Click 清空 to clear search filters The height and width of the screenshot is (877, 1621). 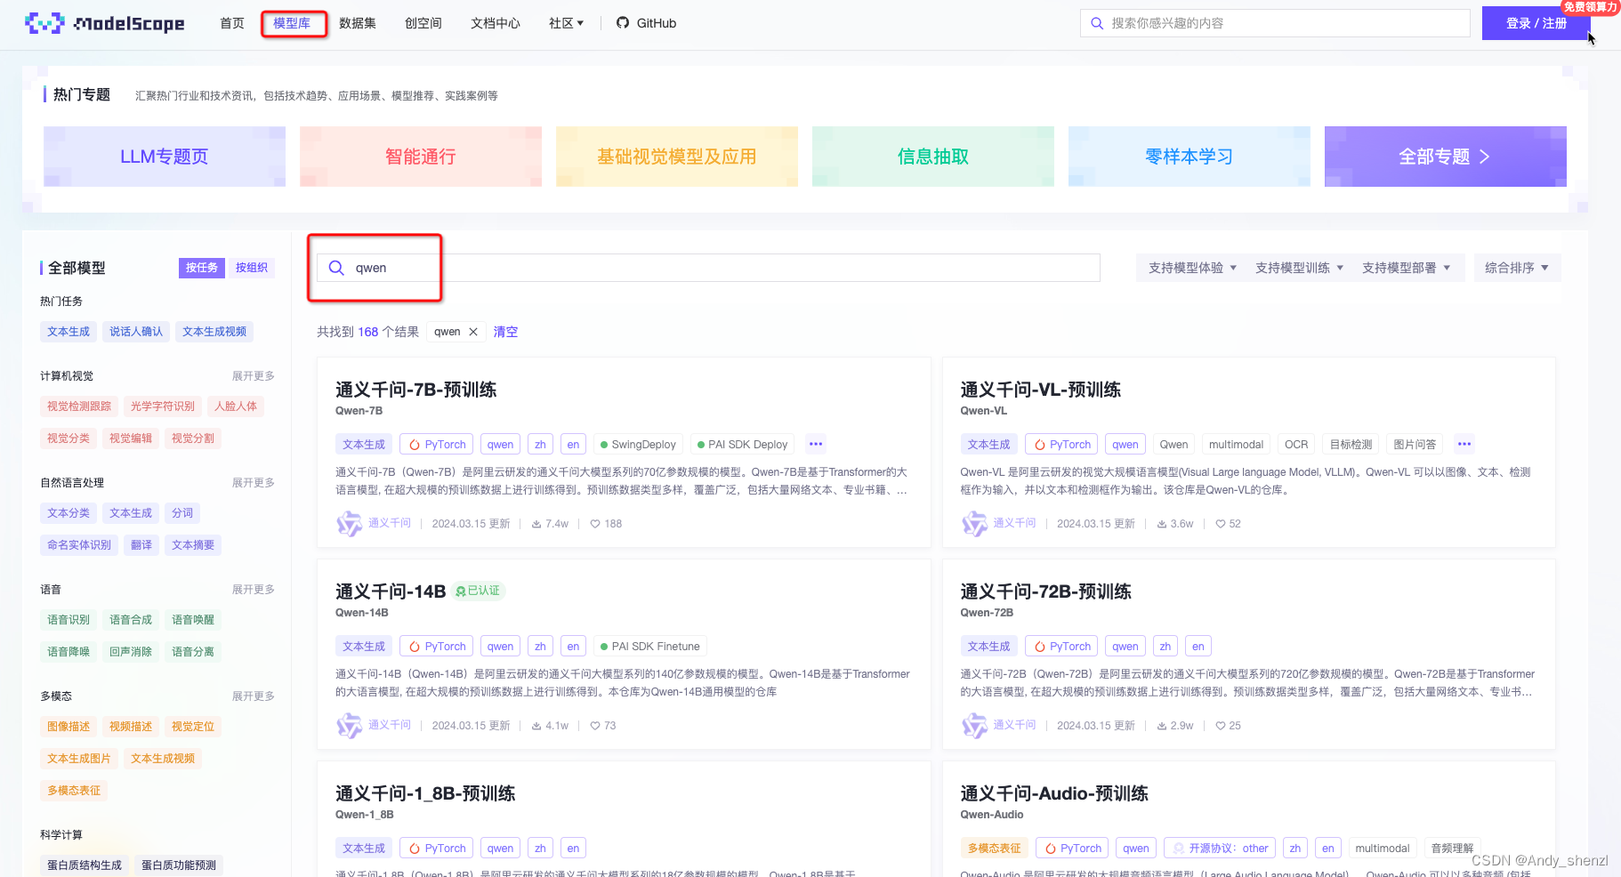click(x=505, y=332)
